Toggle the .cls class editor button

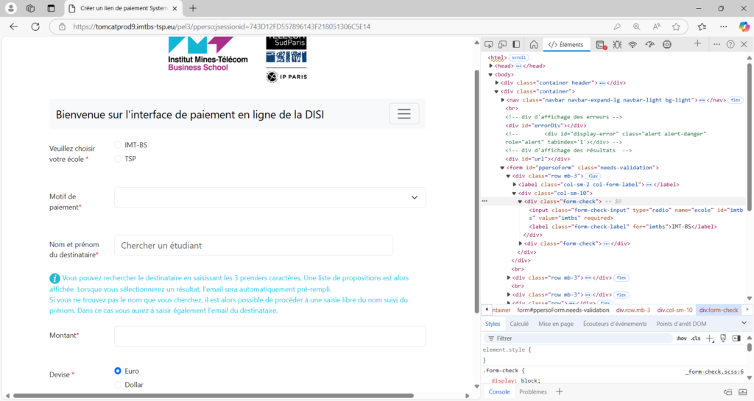pos(696,338)
